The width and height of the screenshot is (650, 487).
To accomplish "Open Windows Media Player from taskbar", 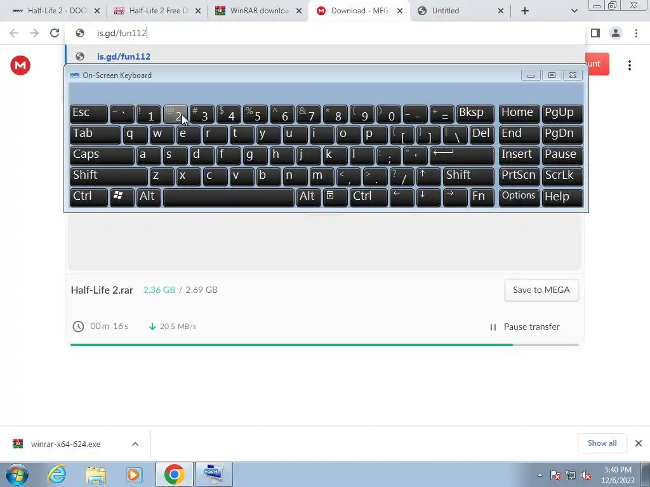I will (x=135, y=474).
